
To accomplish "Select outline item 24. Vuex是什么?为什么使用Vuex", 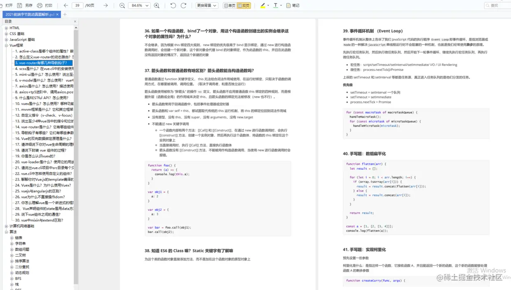I will (43, 185).
